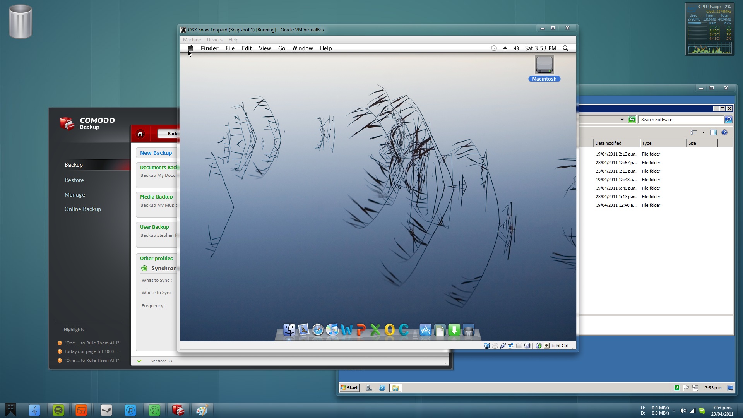Expand the Other profiles section in Comodo
This screenshot has width=743, height=418.
(156, 258)
